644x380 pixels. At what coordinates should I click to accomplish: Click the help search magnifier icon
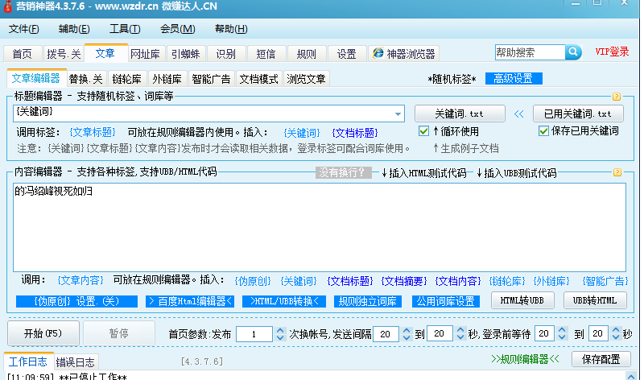pyautogui.click(x=573, y=52)
